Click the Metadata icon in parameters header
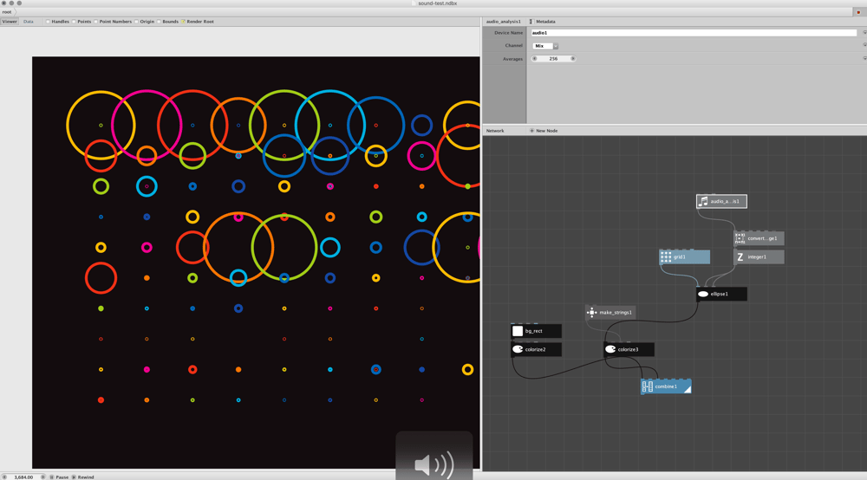 (x=531, y=22)
